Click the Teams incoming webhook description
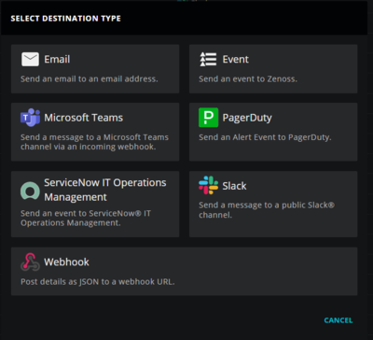Image resolution: width=373 pixels, height=340 pixels. pyautogui.click(x=94, y=142)
